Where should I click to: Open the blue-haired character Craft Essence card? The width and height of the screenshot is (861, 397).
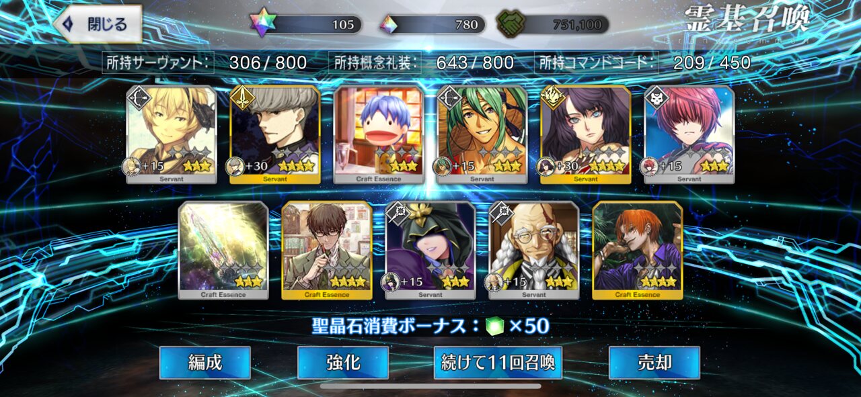[x=379, y=134]
